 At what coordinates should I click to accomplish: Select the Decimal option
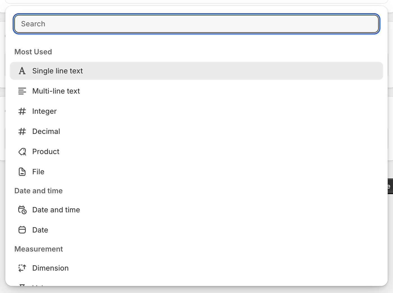[196, 131]
